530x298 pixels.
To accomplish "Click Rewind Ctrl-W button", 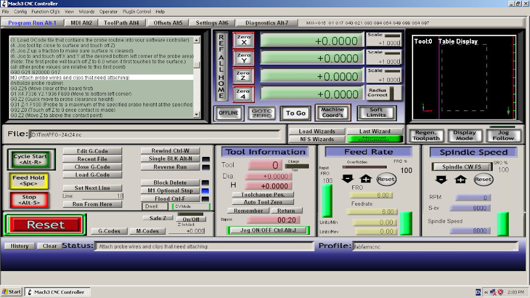I will click(x=170, y=151).
